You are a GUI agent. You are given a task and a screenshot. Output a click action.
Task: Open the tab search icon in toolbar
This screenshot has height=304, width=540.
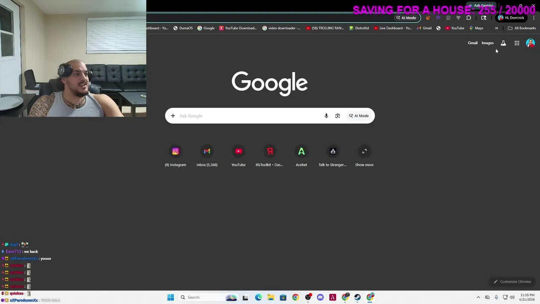pos(484,18)
